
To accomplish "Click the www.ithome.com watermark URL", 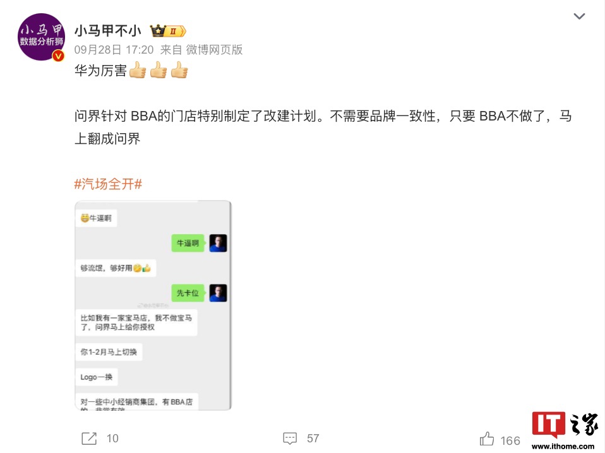I will click(x=563, y=447).
